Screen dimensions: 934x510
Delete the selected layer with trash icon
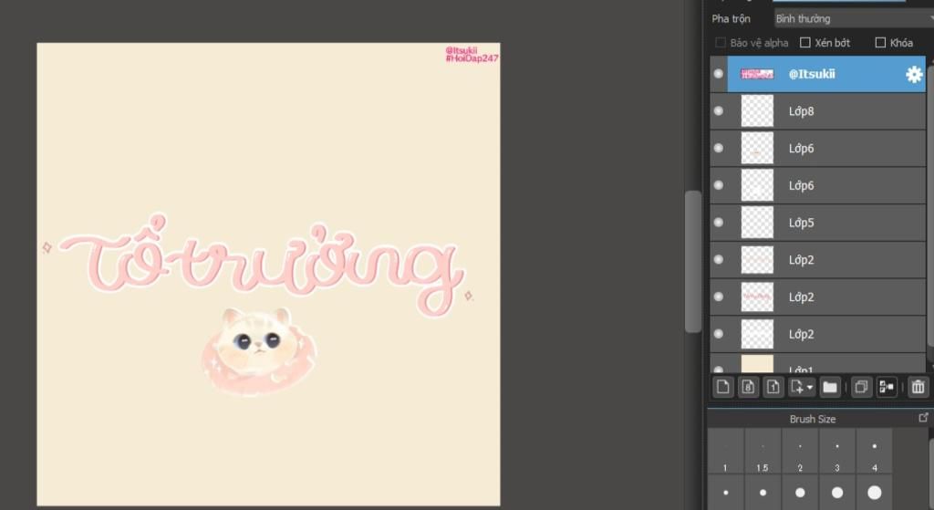coord(918,387)
